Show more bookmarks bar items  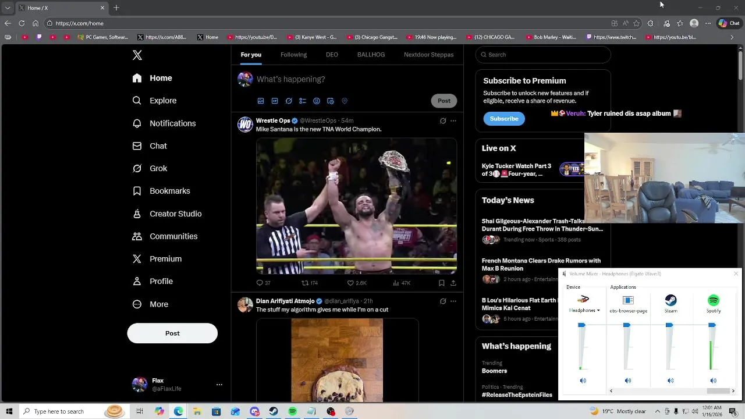[x=732, y=37]
